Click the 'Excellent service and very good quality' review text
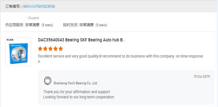This screenshot has width=218, height=107. click(x=120, y=59)
